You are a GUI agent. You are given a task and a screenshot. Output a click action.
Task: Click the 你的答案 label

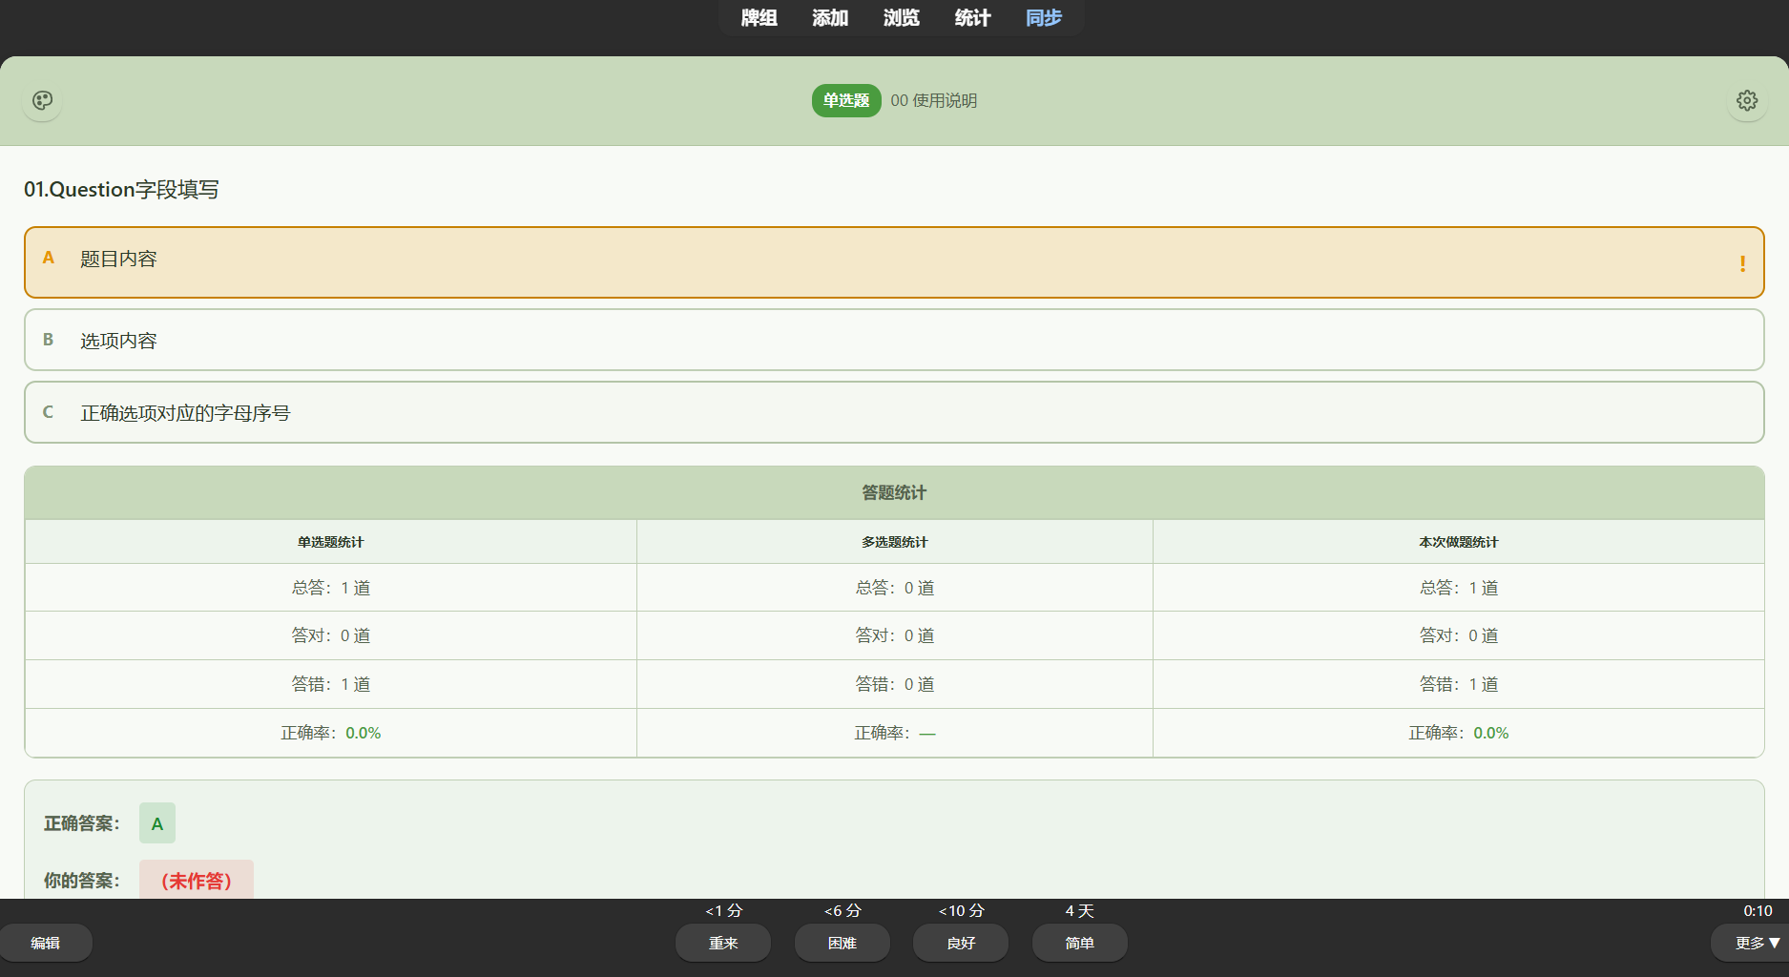pyautogui.click(x=82, y=881)
